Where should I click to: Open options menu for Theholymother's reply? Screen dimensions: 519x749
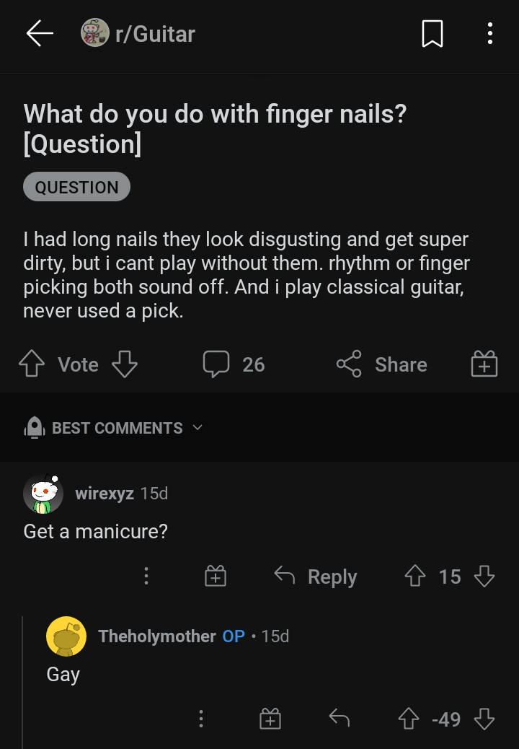pyautogui.click(x=201, y=719)
